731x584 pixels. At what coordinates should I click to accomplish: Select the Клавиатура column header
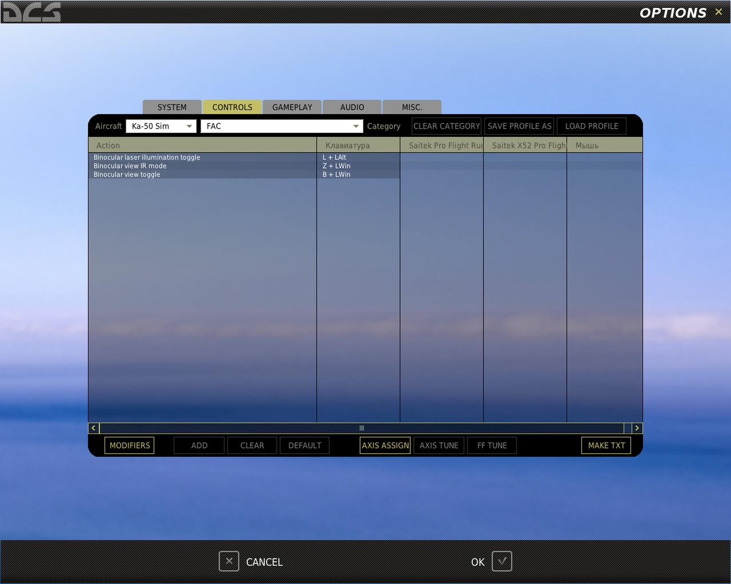pyautogui.click(x=358, y=145)
